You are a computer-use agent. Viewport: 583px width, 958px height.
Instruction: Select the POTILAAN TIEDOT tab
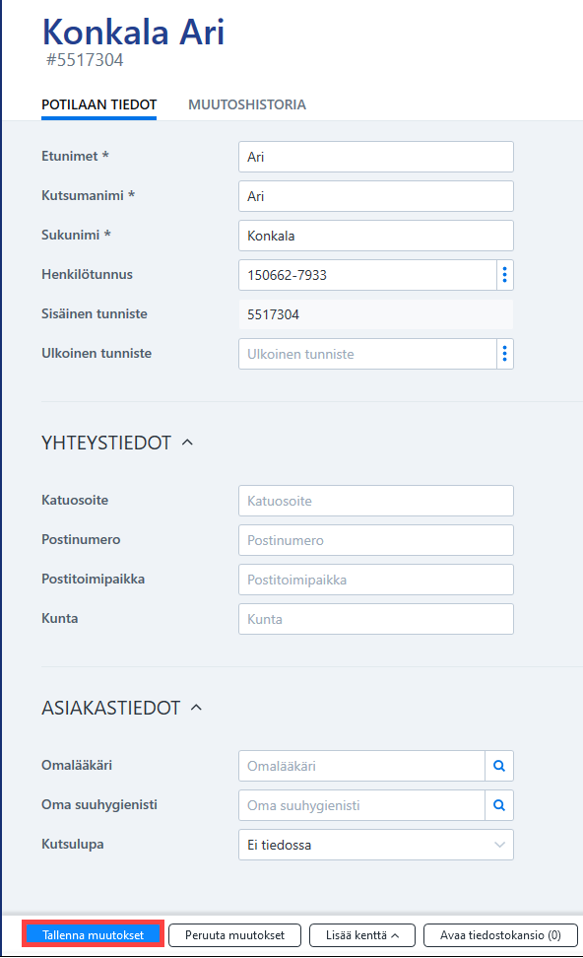tap(98, 104)
